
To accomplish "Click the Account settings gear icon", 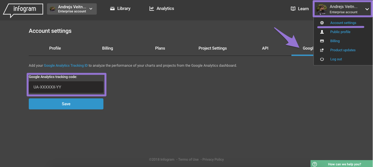I will (x=322, y=23).
